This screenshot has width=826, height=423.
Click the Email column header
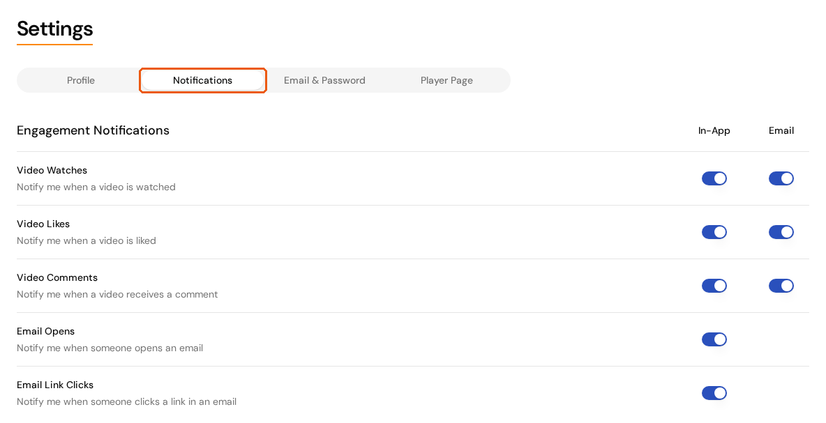[781, 130]
